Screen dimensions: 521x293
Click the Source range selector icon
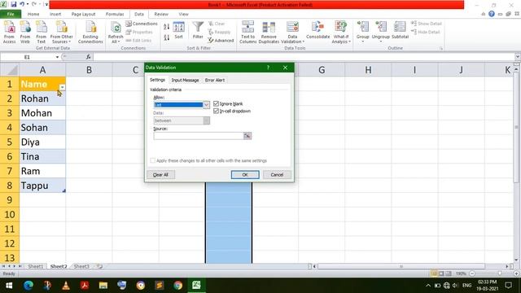(x=247, y=136)
